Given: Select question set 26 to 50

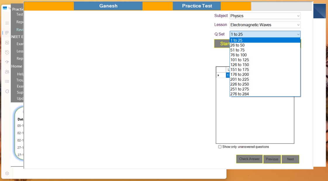Looking at the screenshot, I should 237,45.
